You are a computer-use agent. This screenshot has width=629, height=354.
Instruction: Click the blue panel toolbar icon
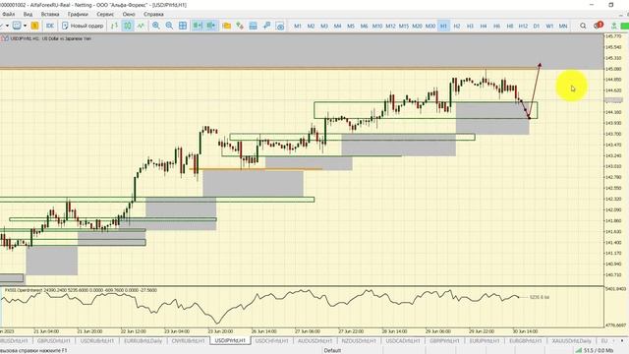pyautogui.click(x=254, y=26)
